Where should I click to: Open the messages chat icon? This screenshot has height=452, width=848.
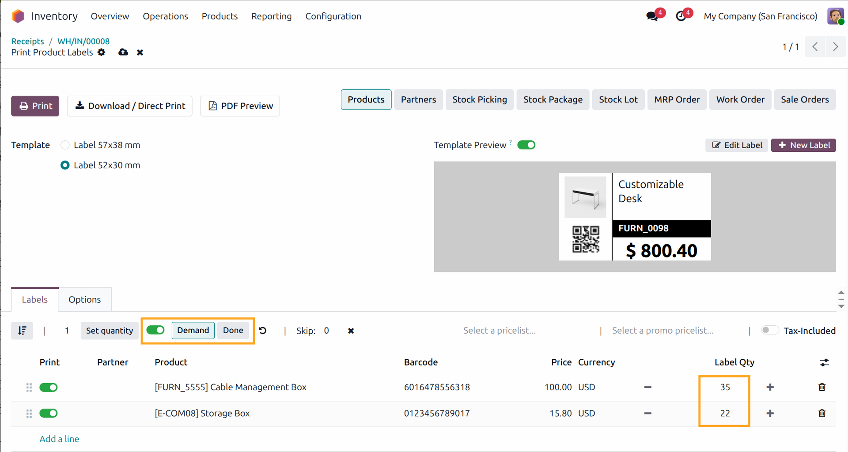pyautogui.click(x=652, y=16)
